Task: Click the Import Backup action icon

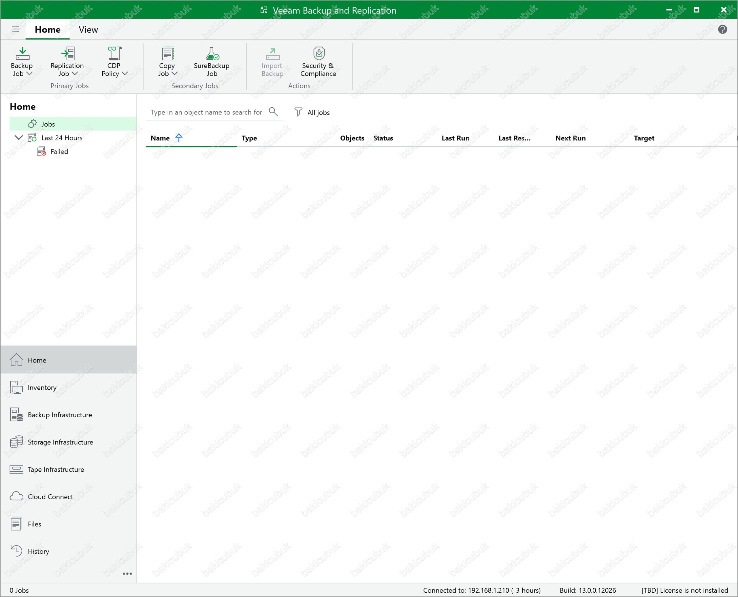Action: (x=272, y=53)
